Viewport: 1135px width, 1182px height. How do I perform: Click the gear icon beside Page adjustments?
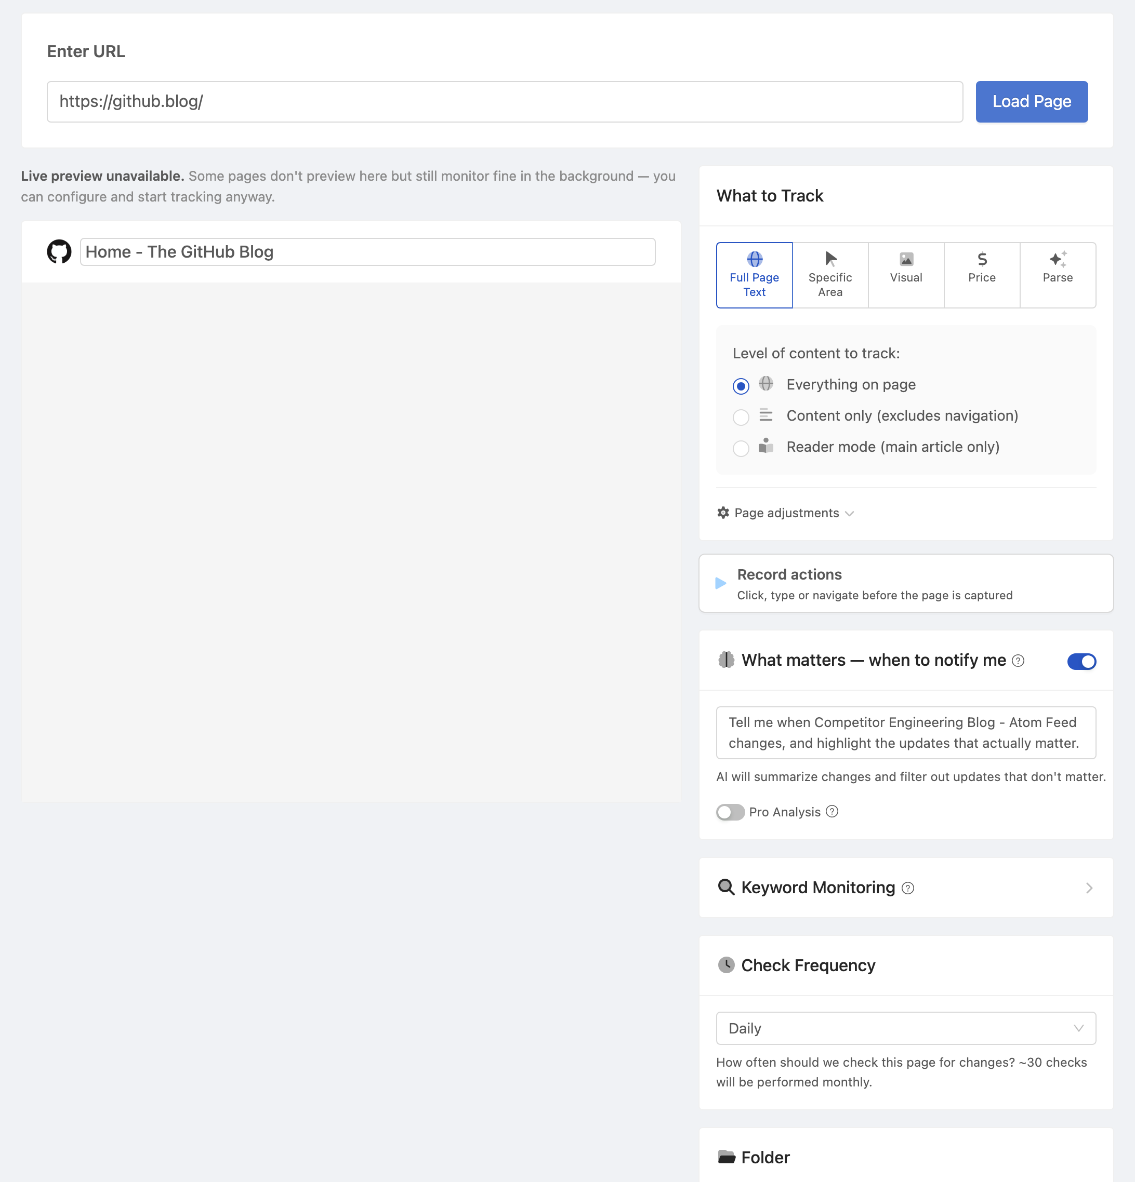[x=723, y=513]
